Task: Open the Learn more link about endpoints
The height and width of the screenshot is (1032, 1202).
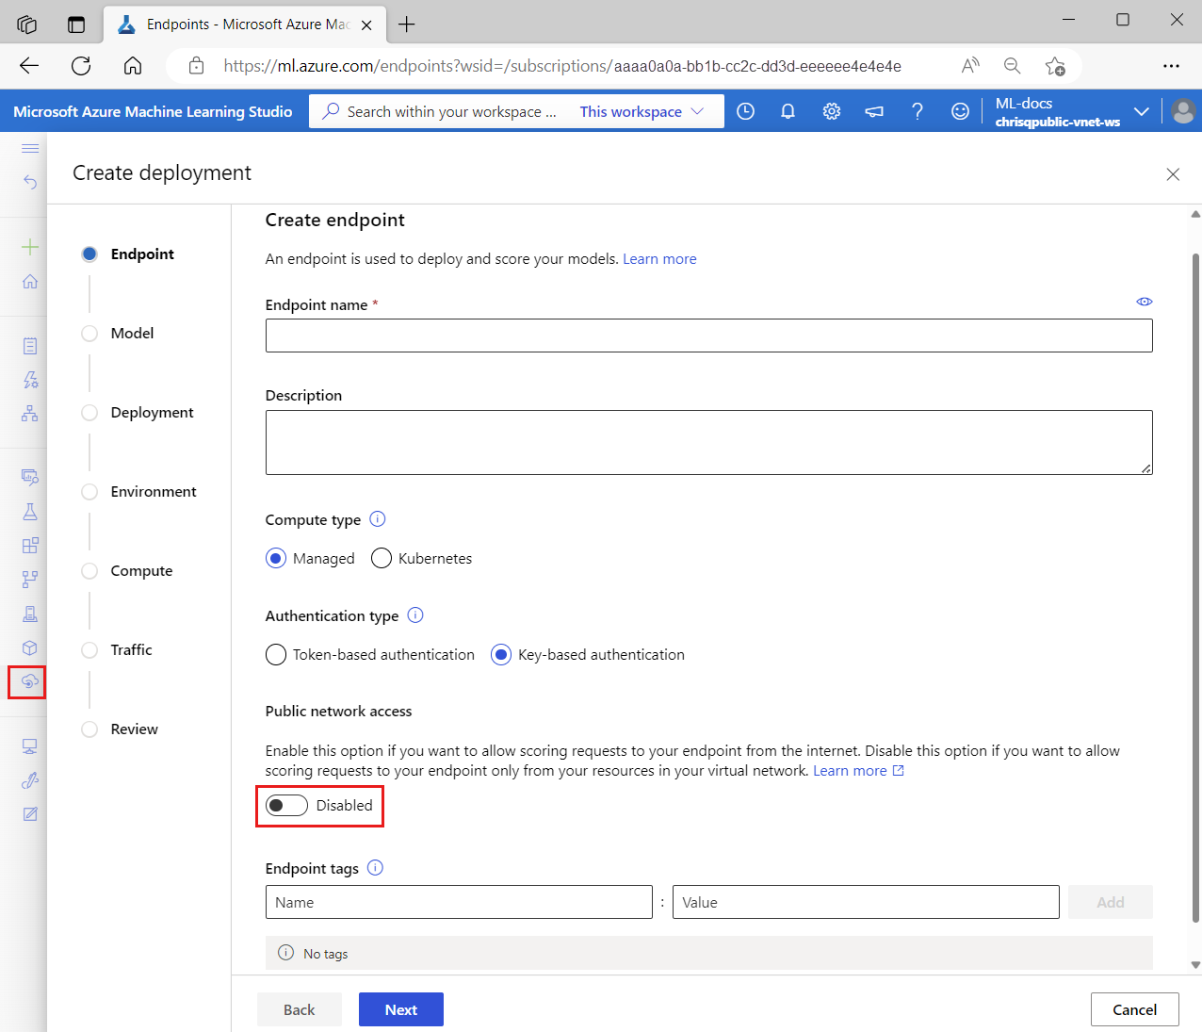Action: coord(659,259)
